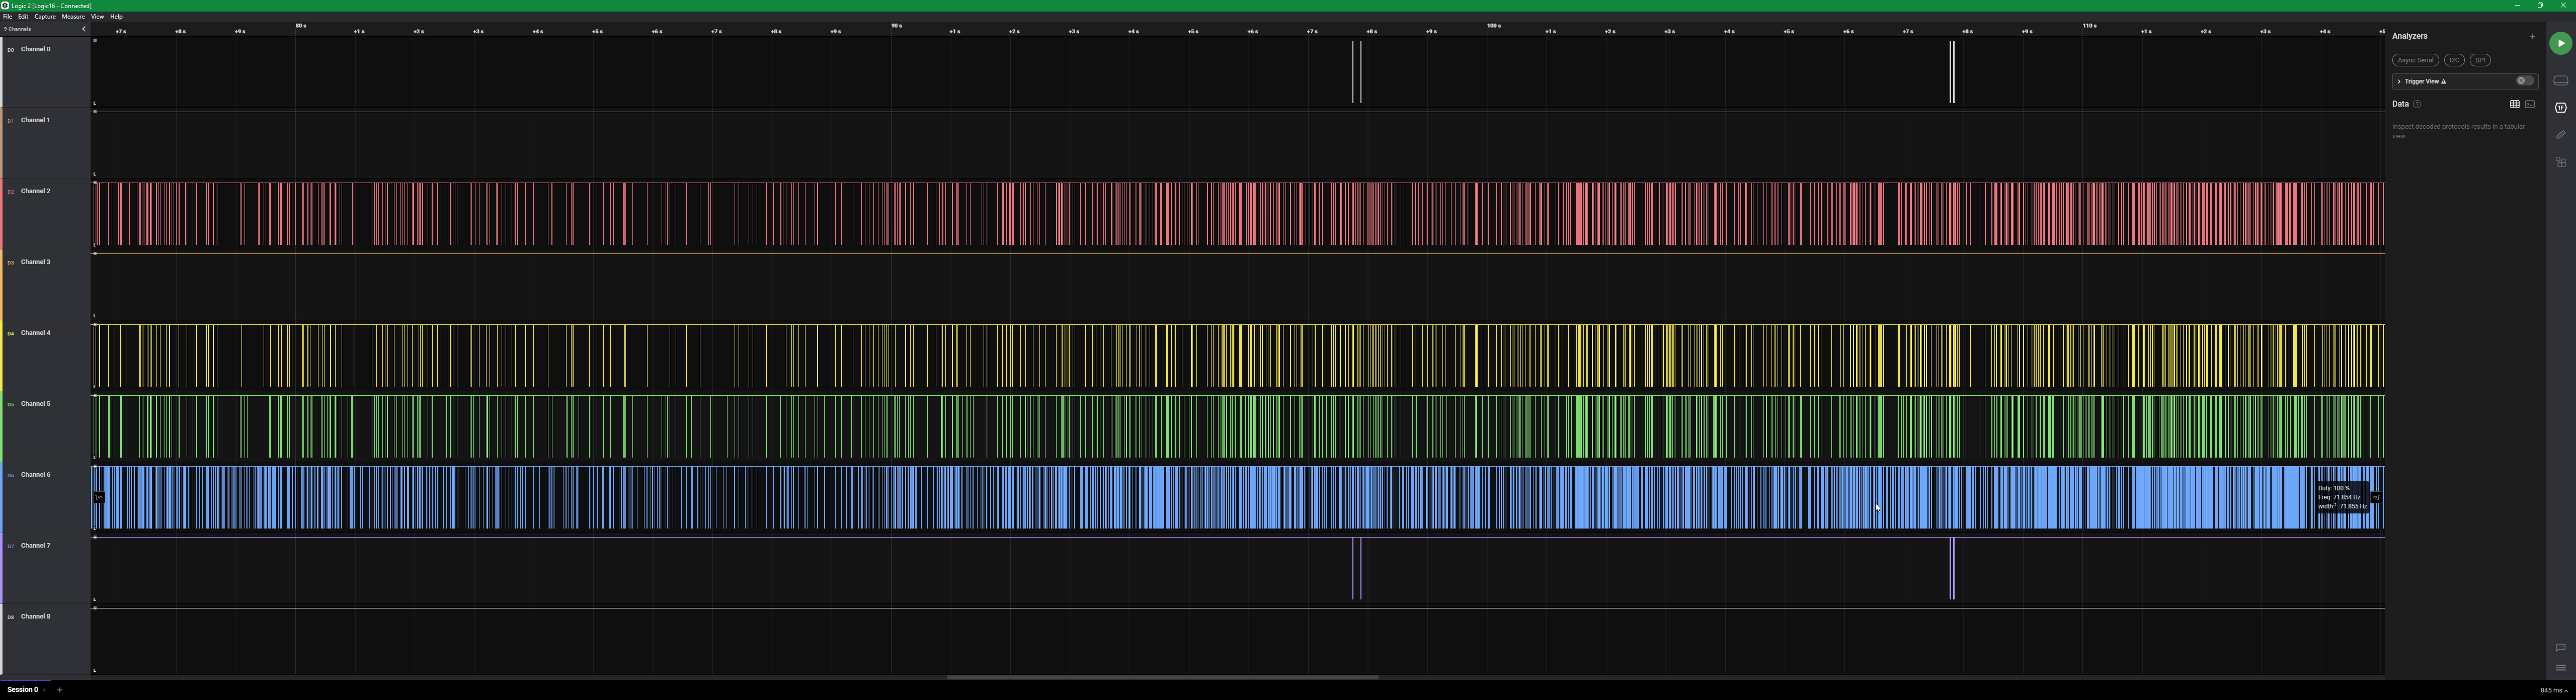The width and height of the screenshot is (2576, 700).
Task: Select the Channel 0 label
Action: (x=35, y=49)
